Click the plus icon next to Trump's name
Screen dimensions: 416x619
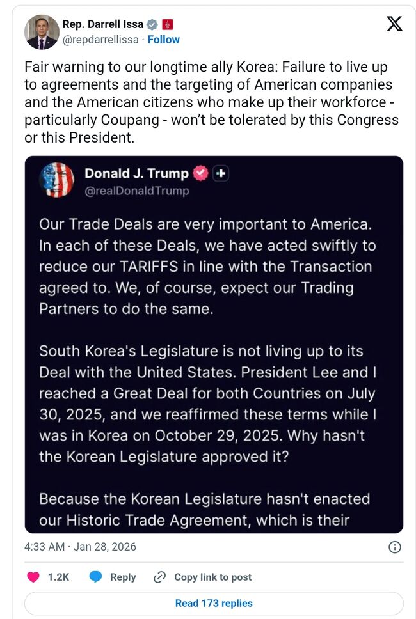(x=220, y=173)
